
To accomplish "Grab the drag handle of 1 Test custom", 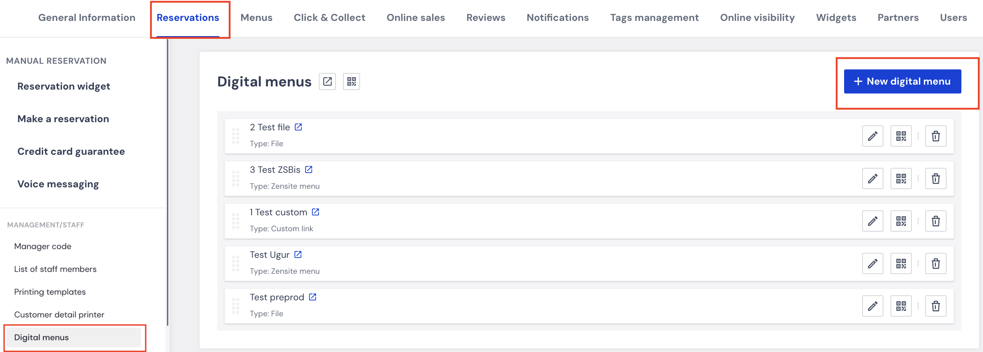I will click(x=235, y=221).
